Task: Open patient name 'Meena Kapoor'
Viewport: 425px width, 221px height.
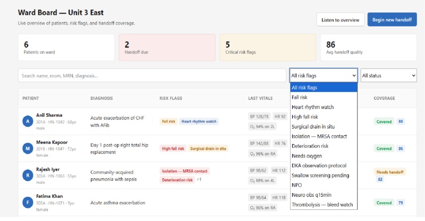Action: (52, 142)
